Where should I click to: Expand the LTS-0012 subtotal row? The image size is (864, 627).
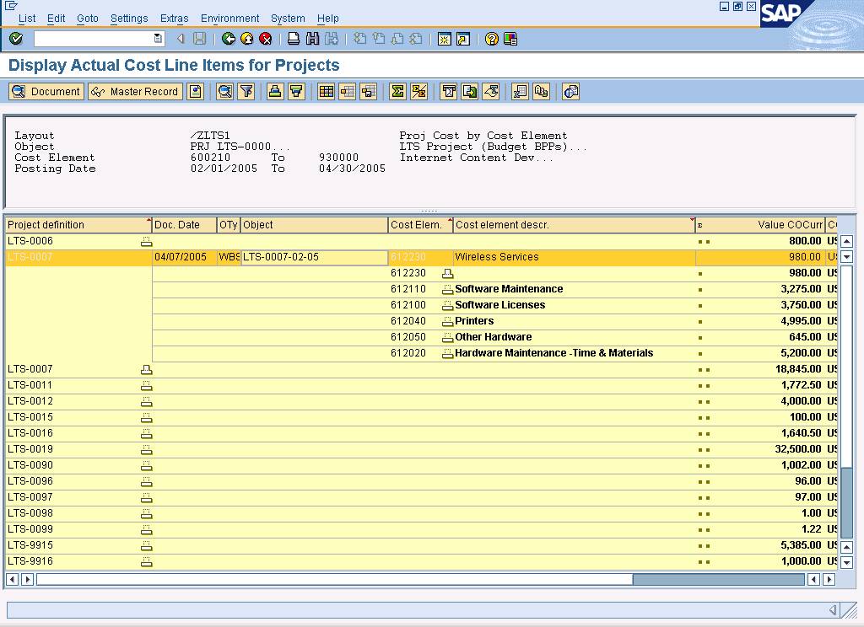[x=146, y=401]
